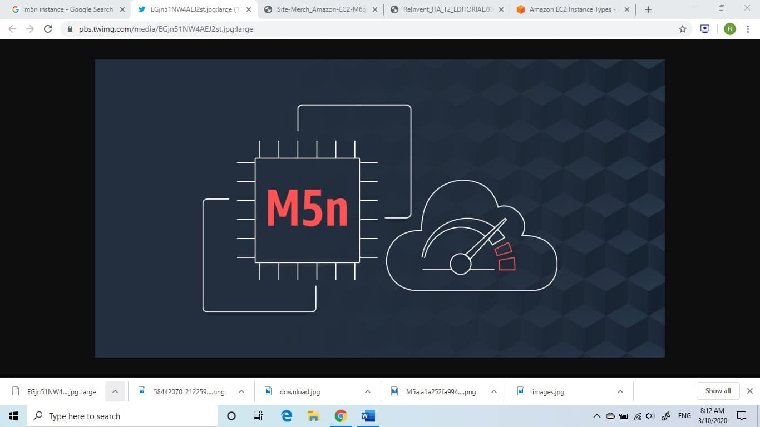Open the screen extension icon in toolbar
The width and height of the screenshot is (760, 427).
click(x=705, y=29)
